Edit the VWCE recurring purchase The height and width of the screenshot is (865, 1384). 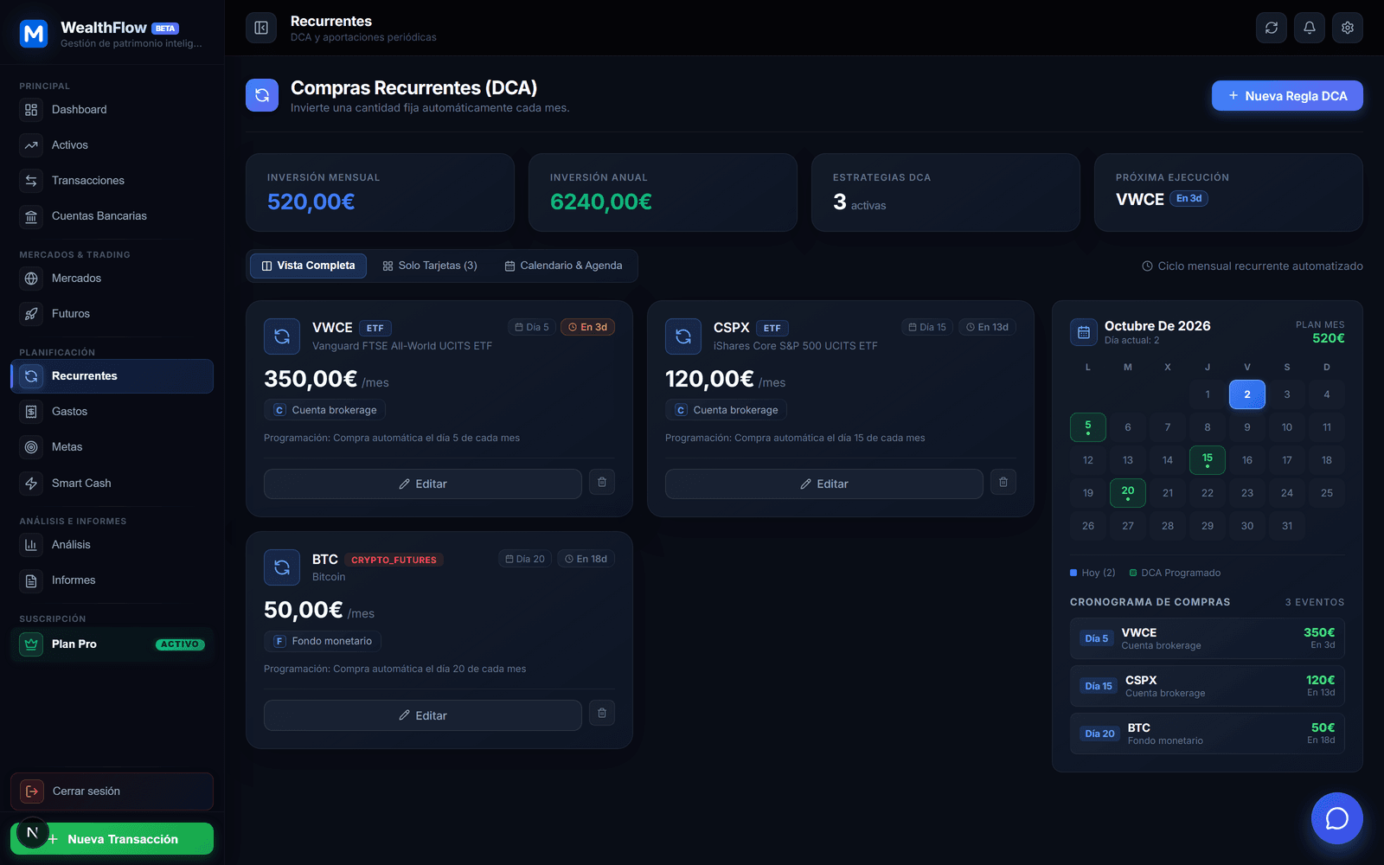(x=423, y=484)
